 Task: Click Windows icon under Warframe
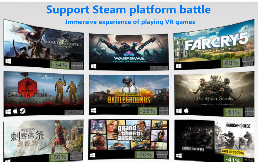click(94, 66)
